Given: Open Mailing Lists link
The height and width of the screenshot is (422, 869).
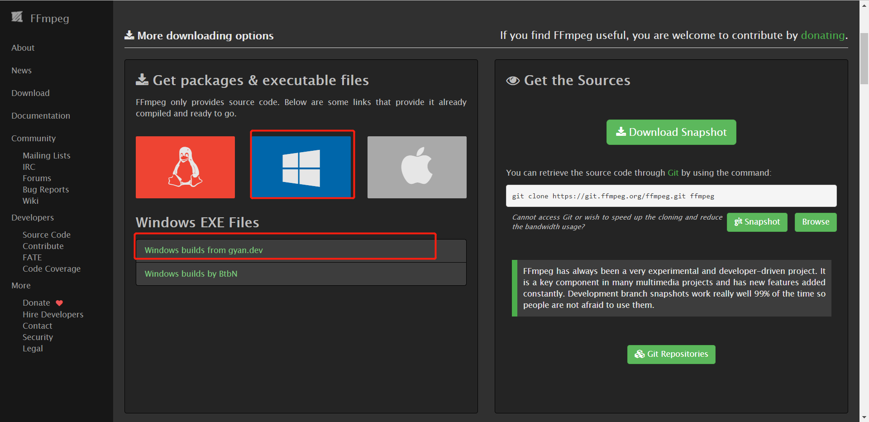Looking at the screenshot, I should coord(47,156).
